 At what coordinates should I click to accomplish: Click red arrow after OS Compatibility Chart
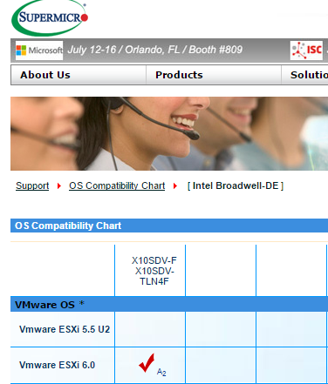(x=175, y=185)
